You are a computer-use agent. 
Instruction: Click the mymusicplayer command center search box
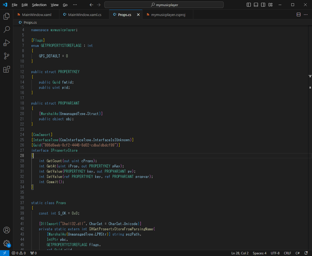click(x=164, y=5)
